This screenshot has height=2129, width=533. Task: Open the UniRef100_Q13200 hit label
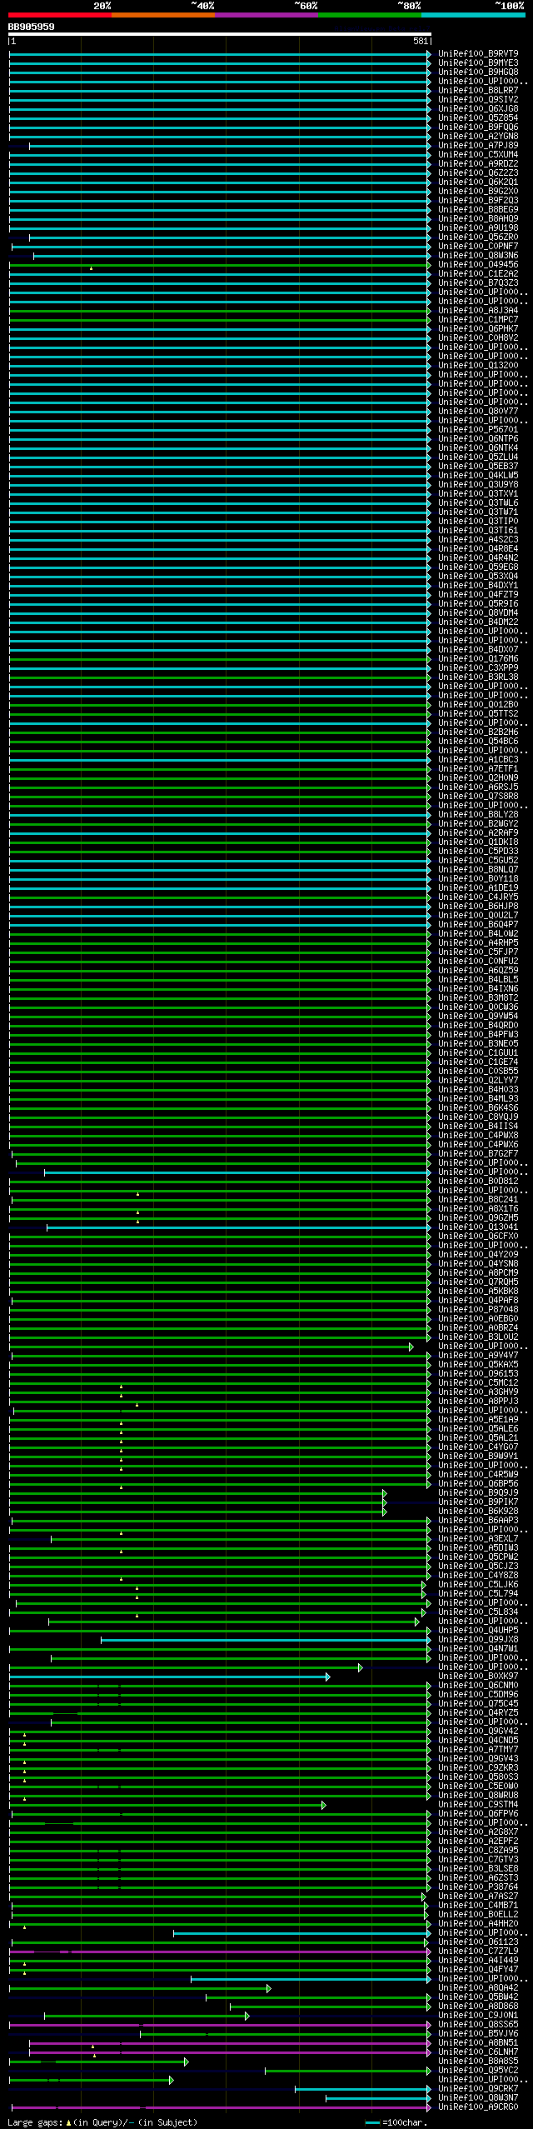click(478, 366)
